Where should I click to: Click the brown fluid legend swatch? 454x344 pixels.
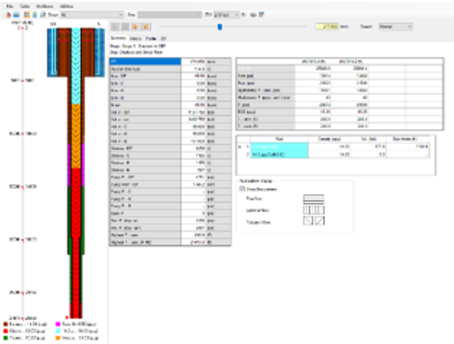(x=6, y=324)
